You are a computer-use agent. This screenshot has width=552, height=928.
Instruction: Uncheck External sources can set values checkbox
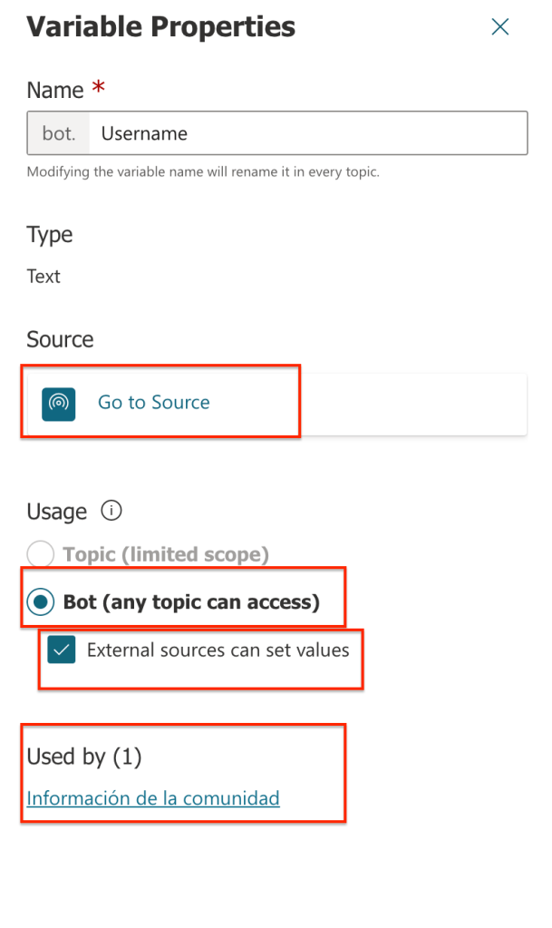(62, 650)
